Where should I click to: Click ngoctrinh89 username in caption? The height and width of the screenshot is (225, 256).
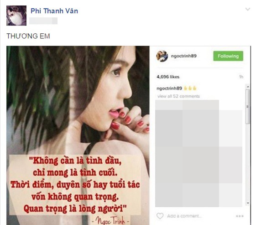tap(169, 89)
